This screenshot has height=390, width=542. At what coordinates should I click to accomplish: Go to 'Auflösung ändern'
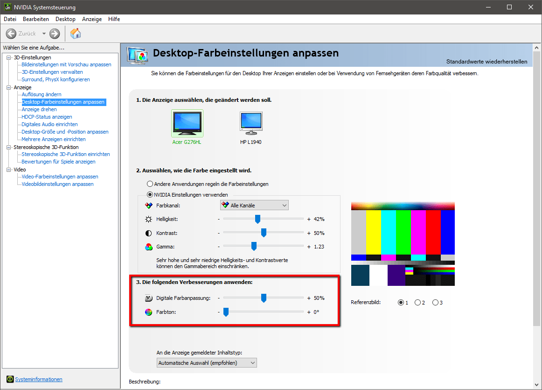(x=42, y=94)
